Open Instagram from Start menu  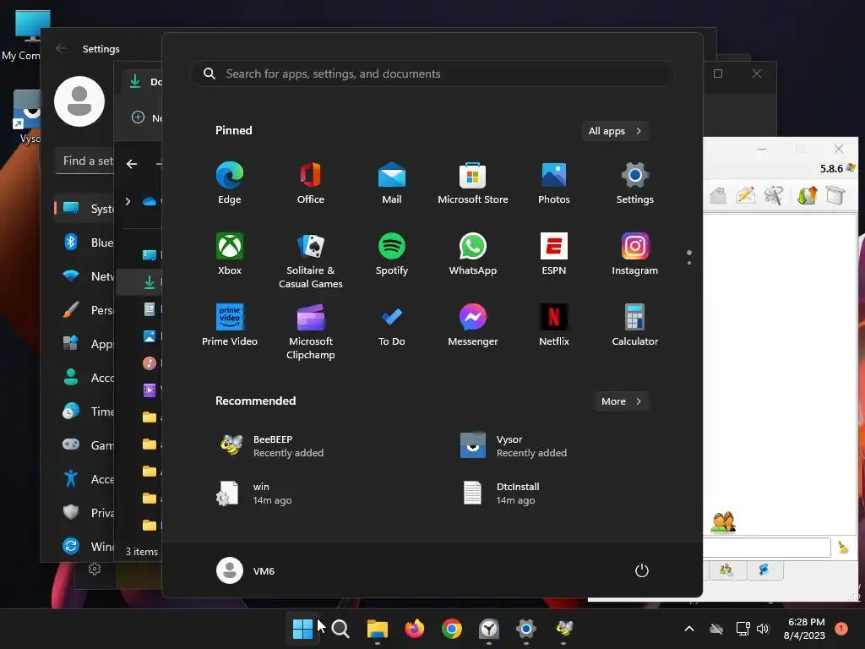pyautogui.click(x=635, y=254)
